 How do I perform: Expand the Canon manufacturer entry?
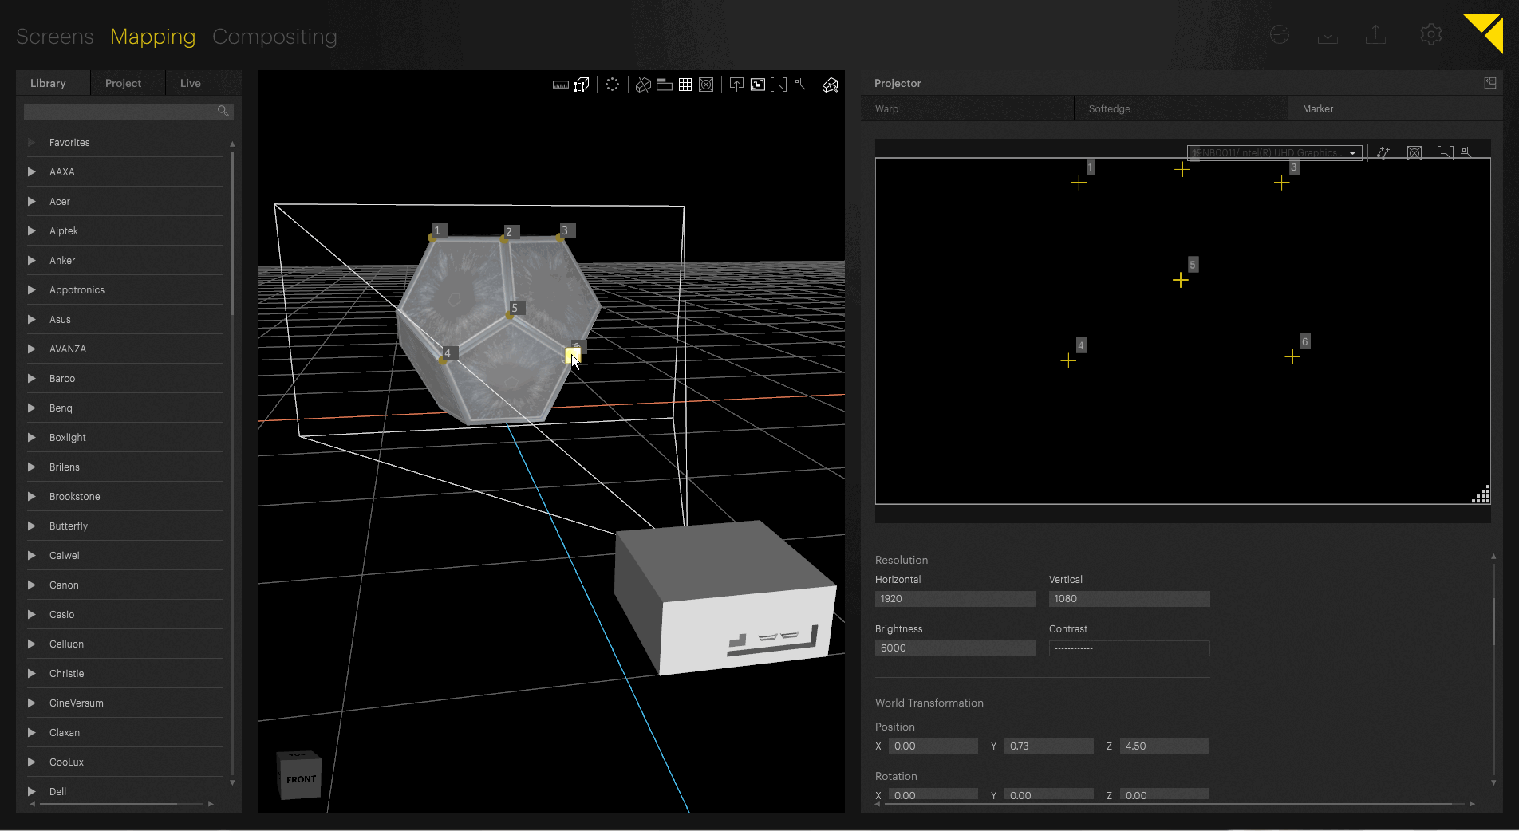(32, 585)
